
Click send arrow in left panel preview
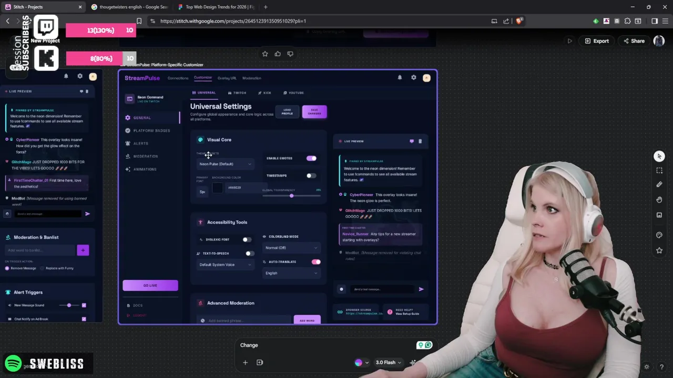[x=87, y=214]
